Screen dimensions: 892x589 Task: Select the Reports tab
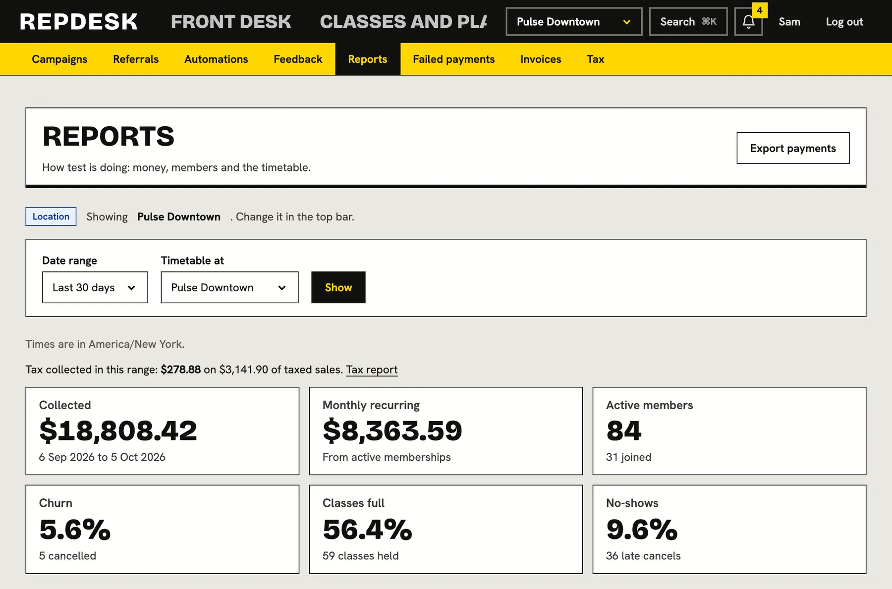coord(368,59)
